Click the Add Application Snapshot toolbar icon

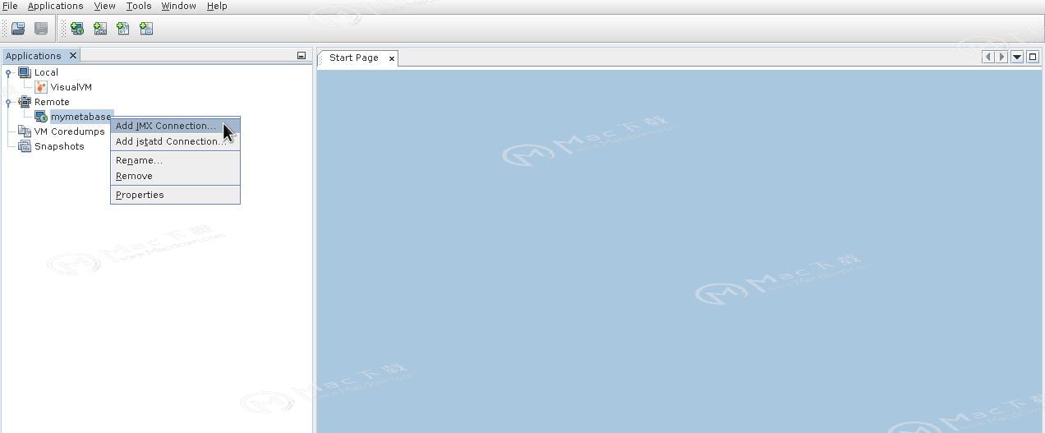[x=146, y=29]
